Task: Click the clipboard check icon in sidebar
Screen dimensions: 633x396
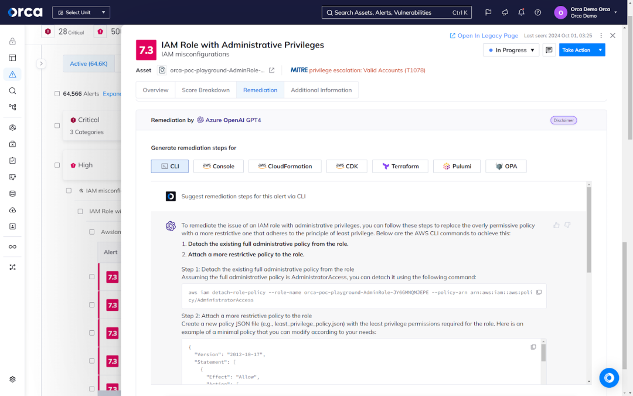Action: 12,160
